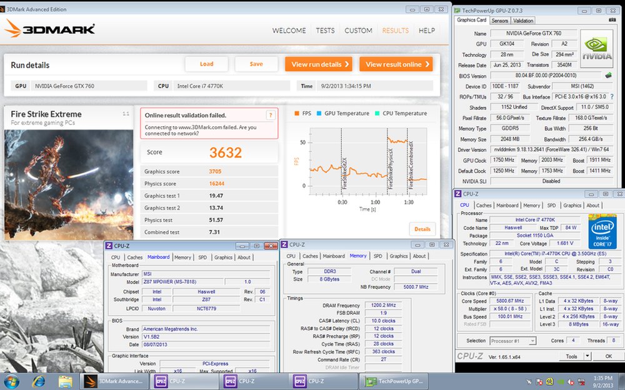This screenshot has height=390, width=625.
Task: Click CPU-Z title icon in Mainboard window
Action: pyautogui.click(x=109, y=246)
